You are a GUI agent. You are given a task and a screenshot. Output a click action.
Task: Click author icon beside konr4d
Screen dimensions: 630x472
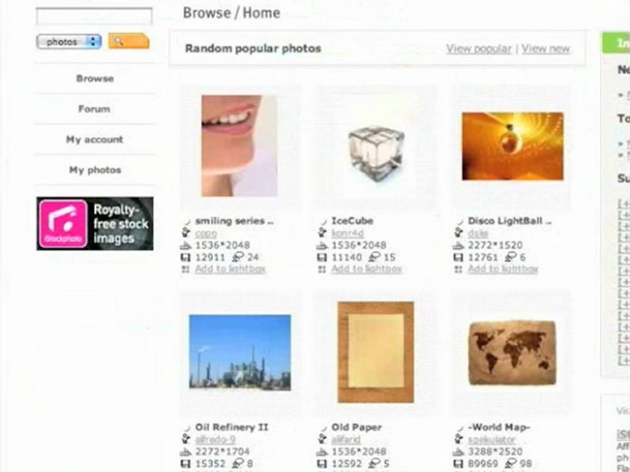[x=322, y=232]
